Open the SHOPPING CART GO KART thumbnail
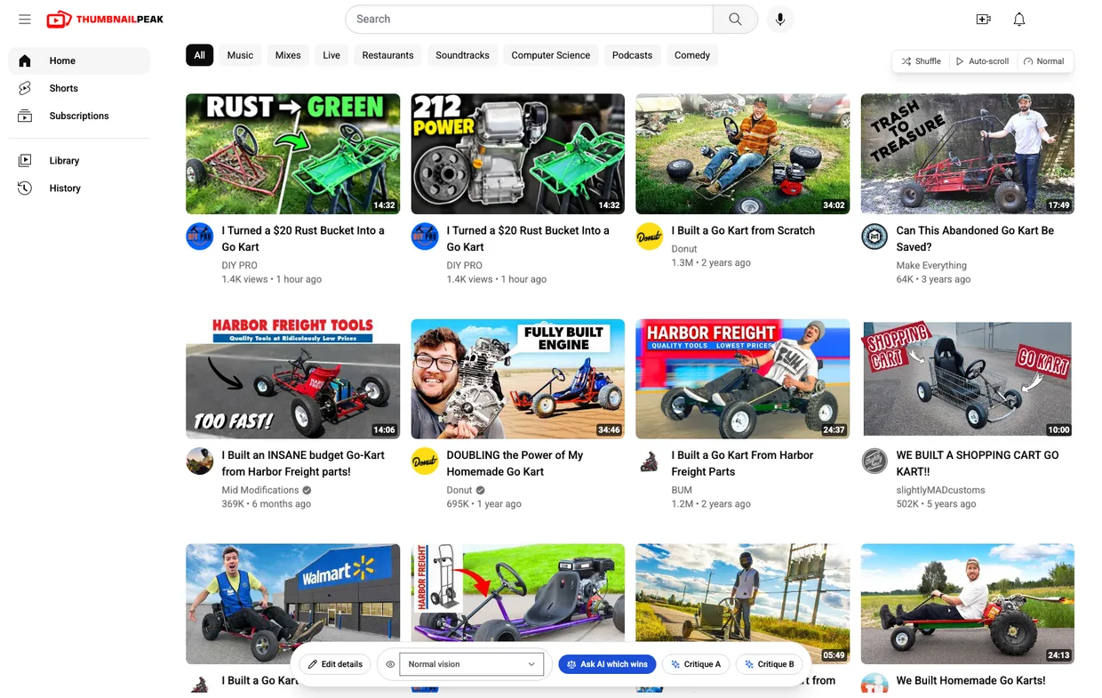The height and width of the screenshot is (698, 1102). [967, 379]
